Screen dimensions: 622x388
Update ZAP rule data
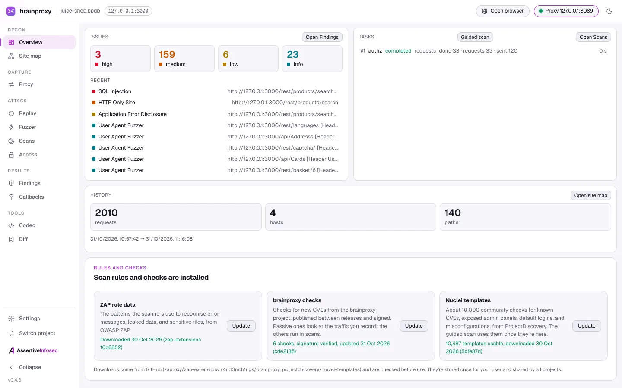tap(241, 326)
